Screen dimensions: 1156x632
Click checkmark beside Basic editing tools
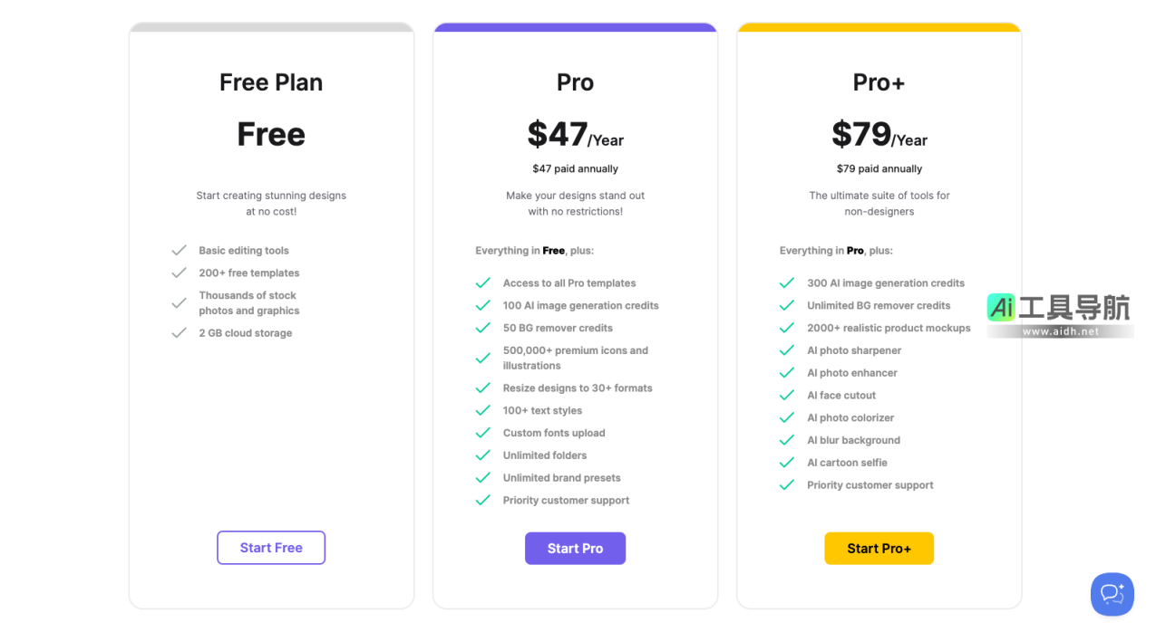pos(180,251)
